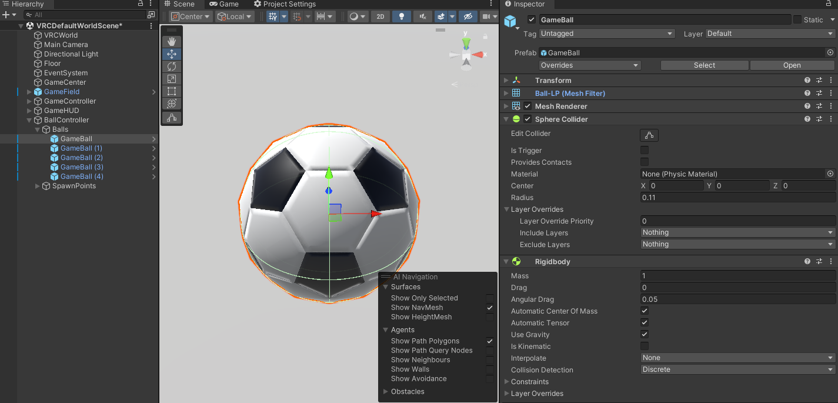The width and height of the screenshot is (838, 403).
Task: Click the prefab Open button
Action: point(792,65)
